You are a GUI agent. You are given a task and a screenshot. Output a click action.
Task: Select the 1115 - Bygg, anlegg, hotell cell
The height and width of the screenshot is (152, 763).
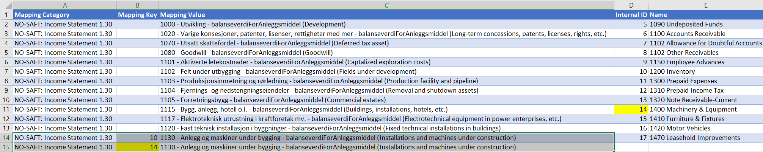point(386,109)
